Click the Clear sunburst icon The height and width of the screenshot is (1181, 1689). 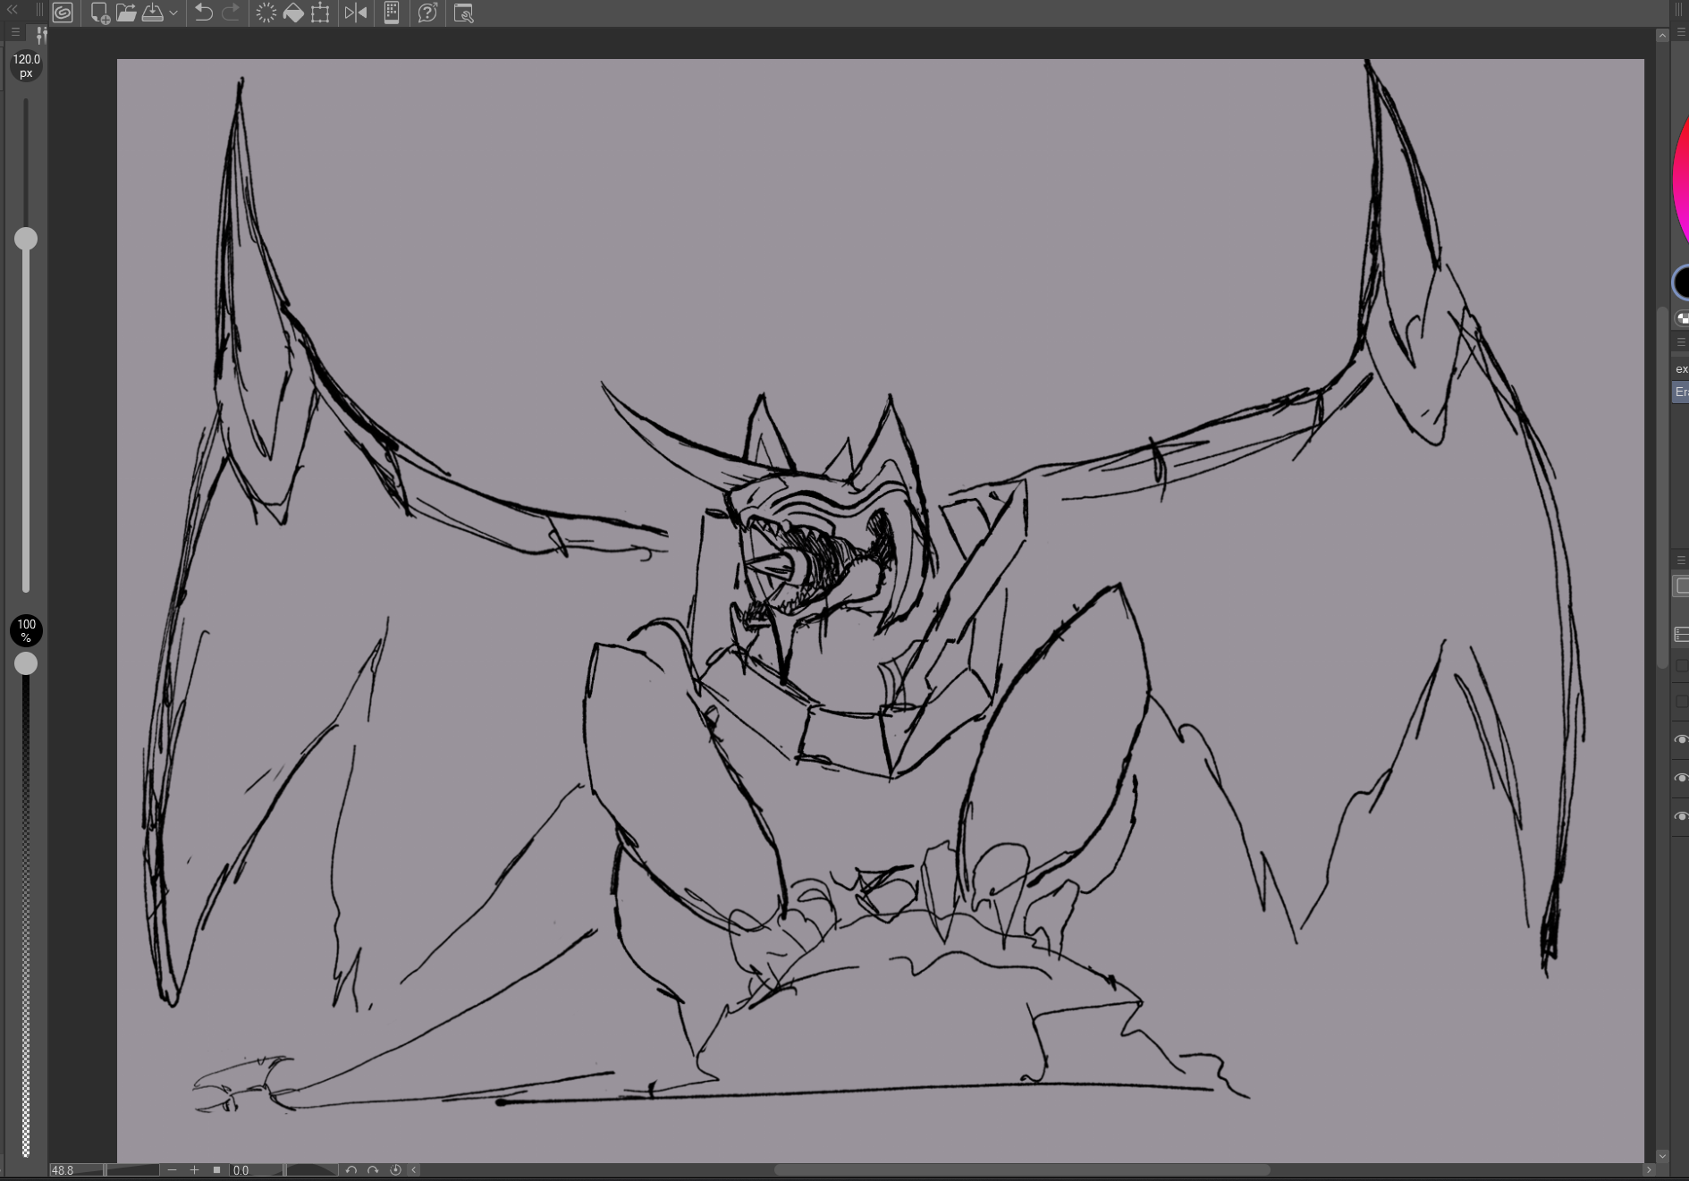[x=266, y=13]
